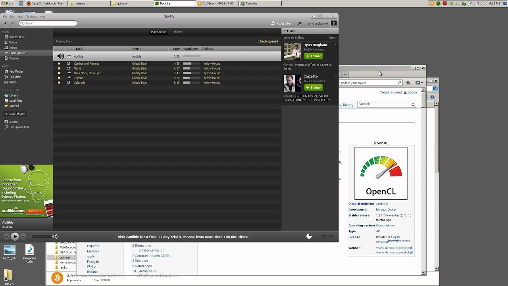
Task: Skip to previous track
Action: coord(6,236)
